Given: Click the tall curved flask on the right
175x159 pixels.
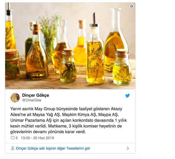Looking at the screenshot, I should (x=115, y=40).
